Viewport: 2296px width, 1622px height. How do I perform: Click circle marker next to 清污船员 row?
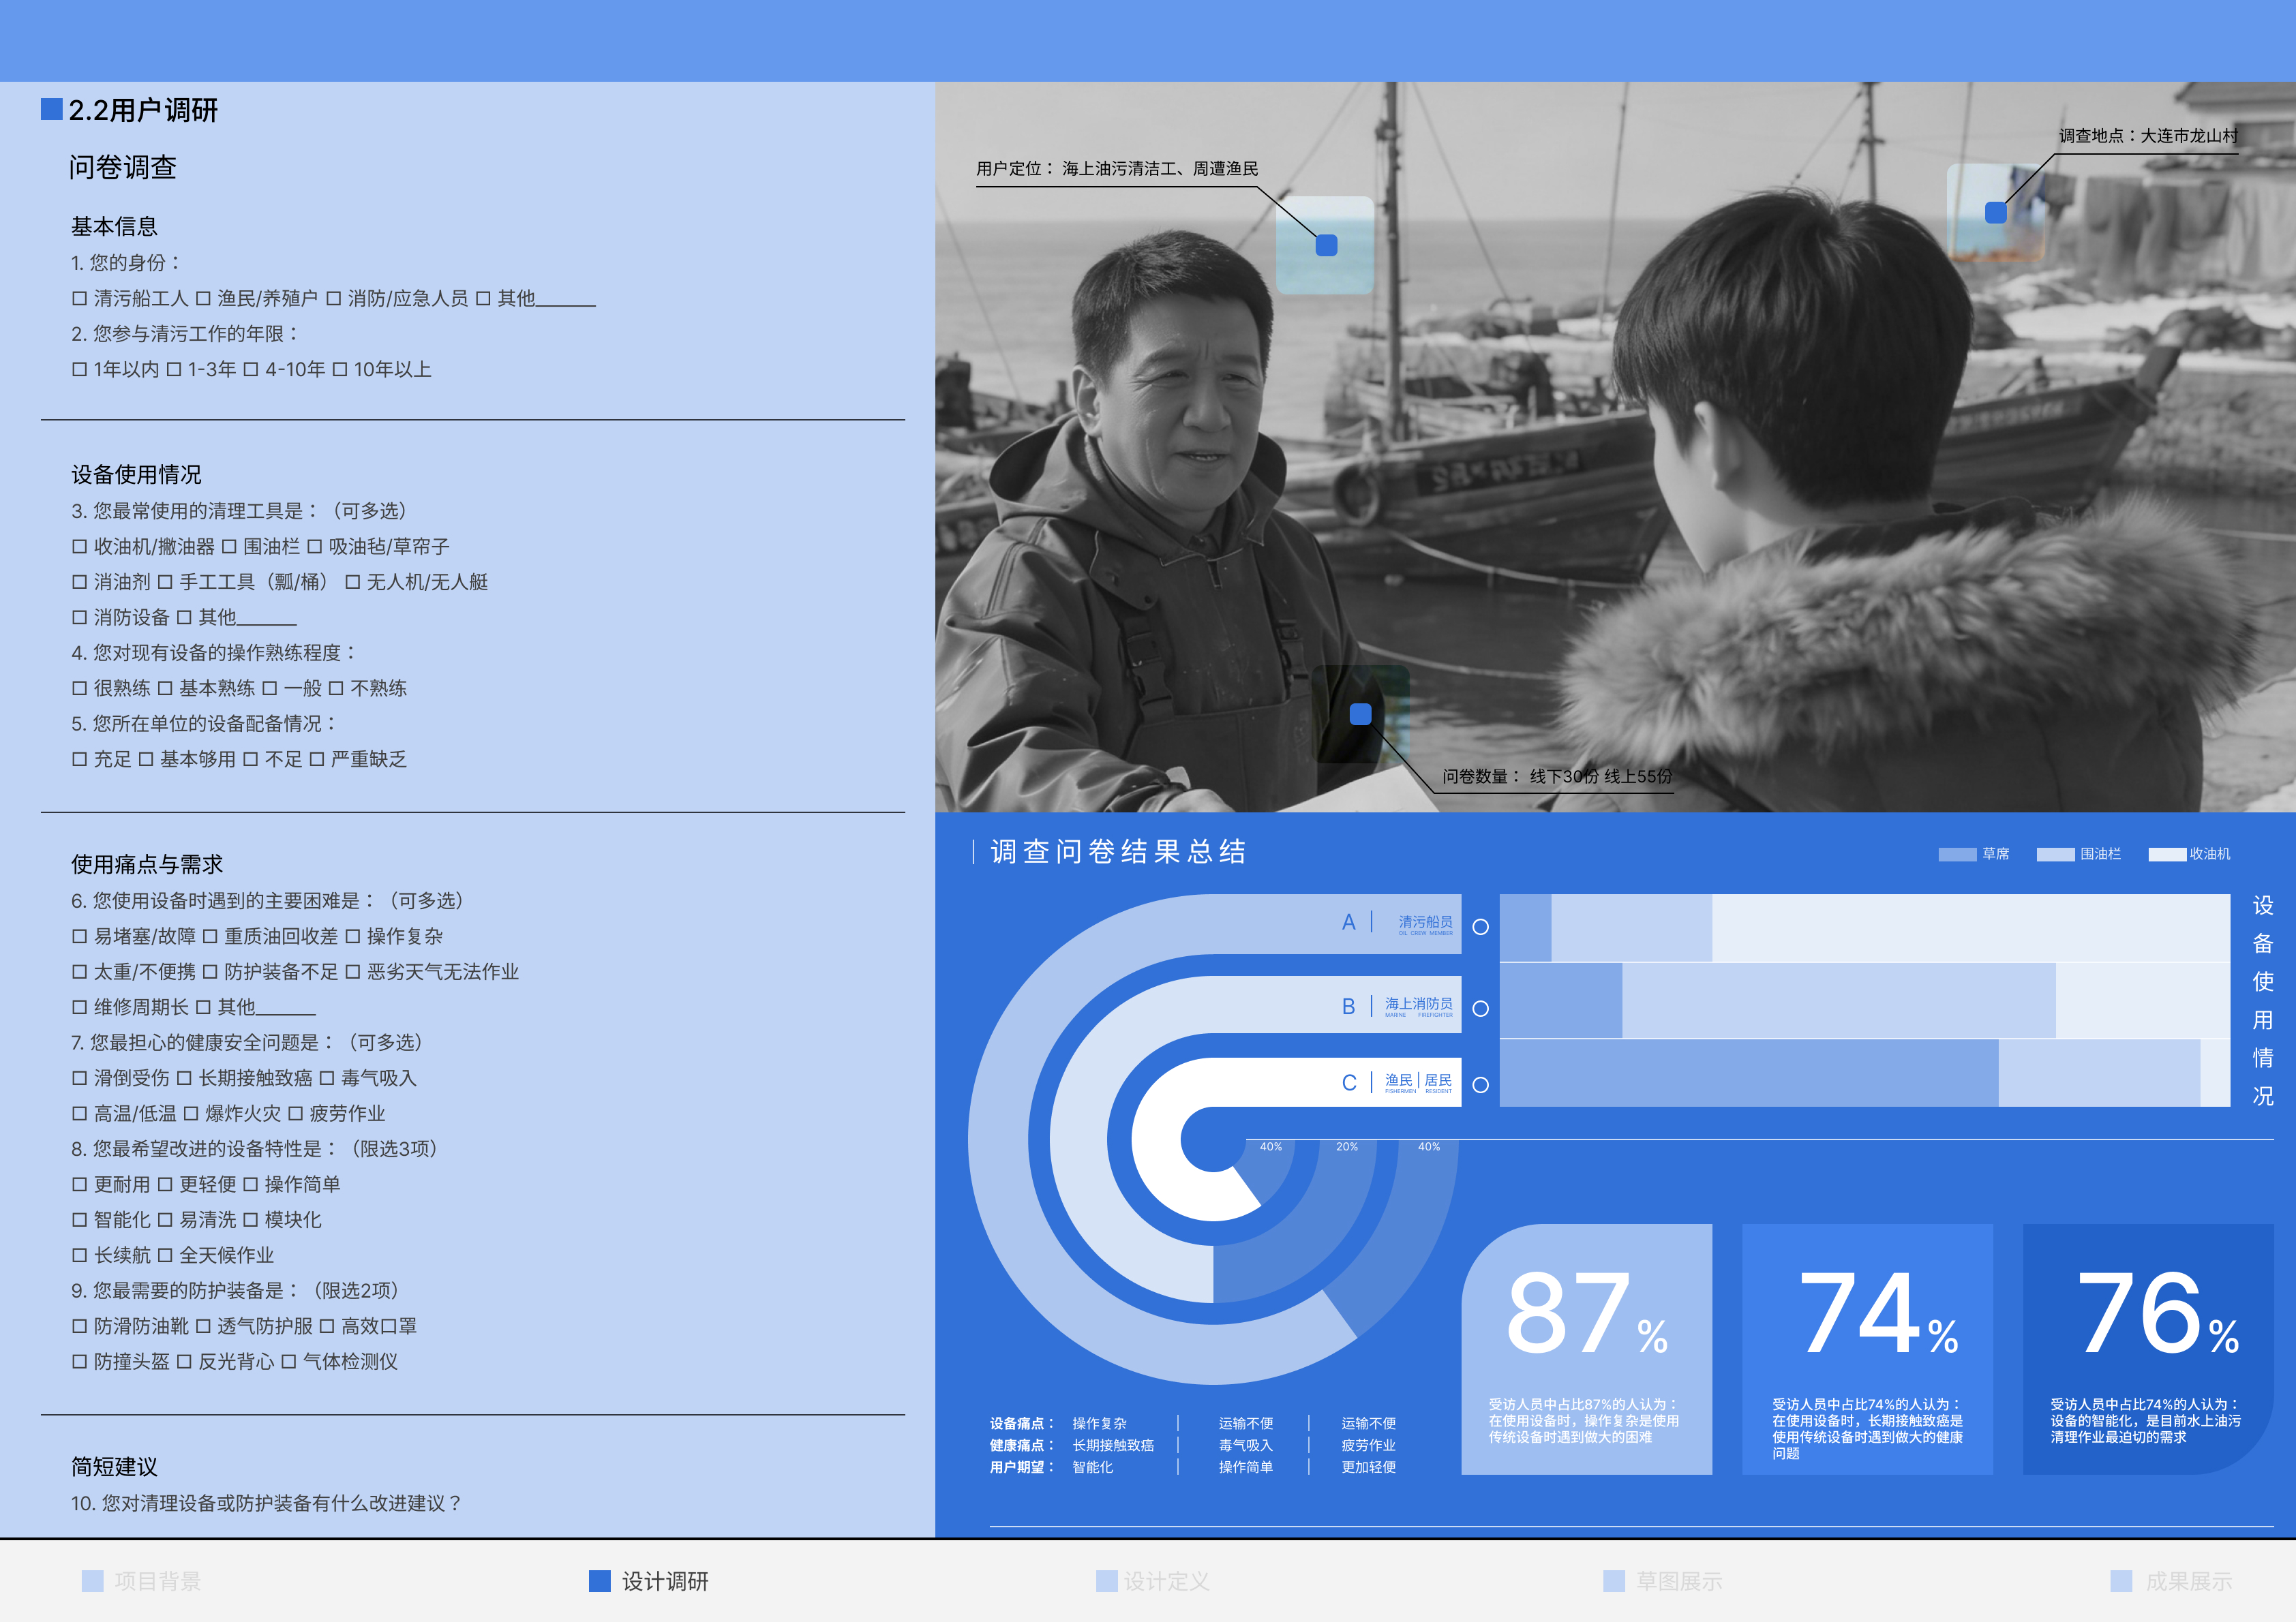[x=1481, y=927]
